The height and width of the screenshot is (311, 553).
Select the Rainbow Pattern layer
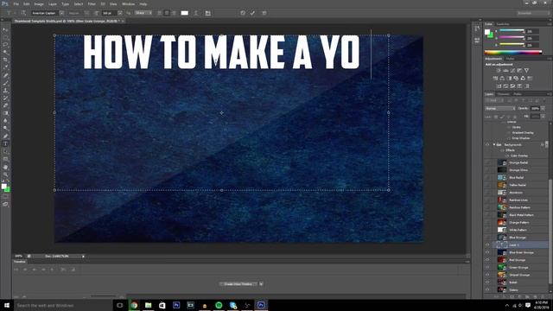pos(520,207)
